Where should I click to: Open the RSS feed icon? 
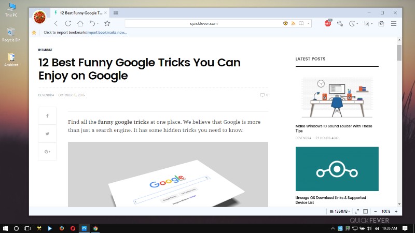(x=293, y=23)
